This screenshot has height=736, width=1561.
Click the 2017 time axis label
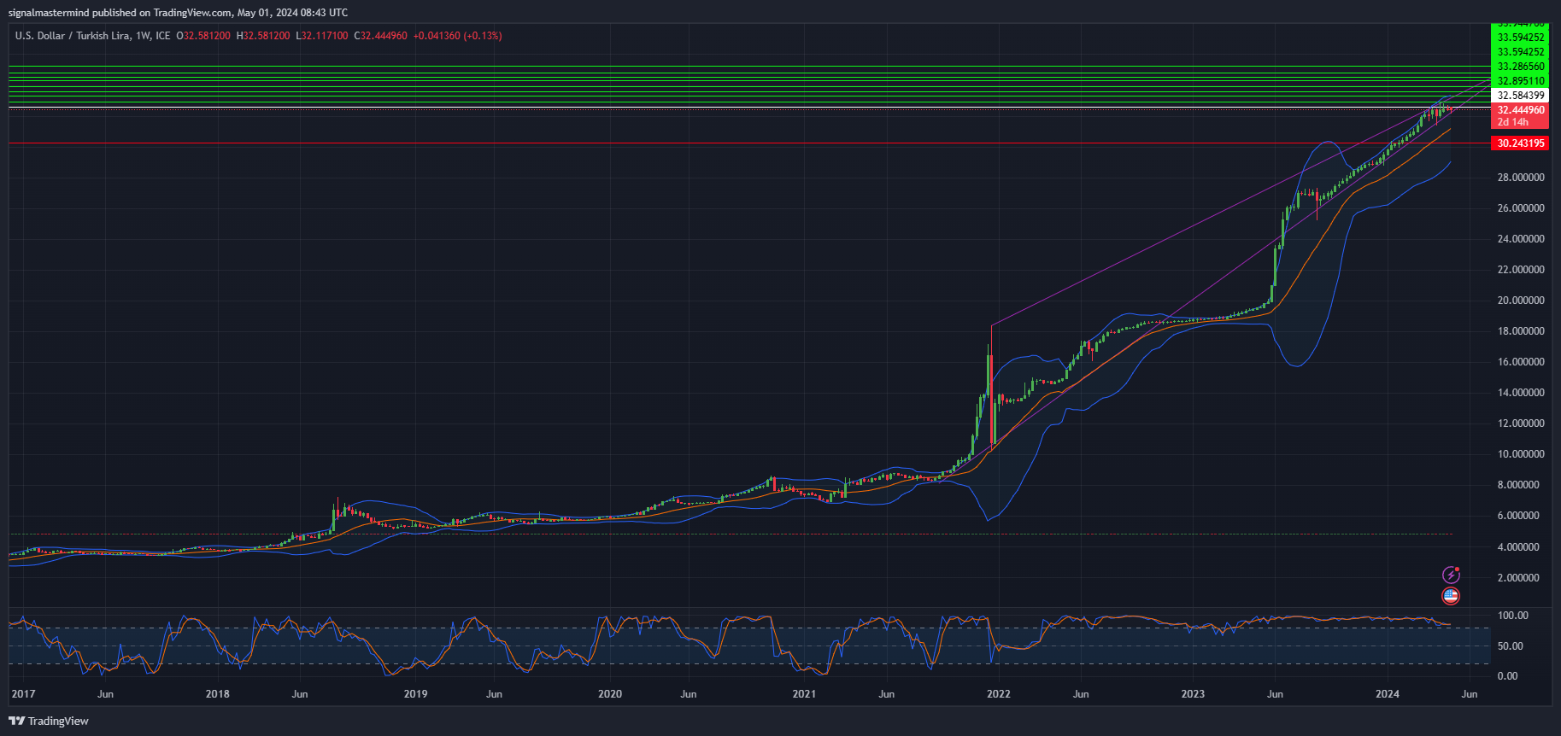[23, 694]
